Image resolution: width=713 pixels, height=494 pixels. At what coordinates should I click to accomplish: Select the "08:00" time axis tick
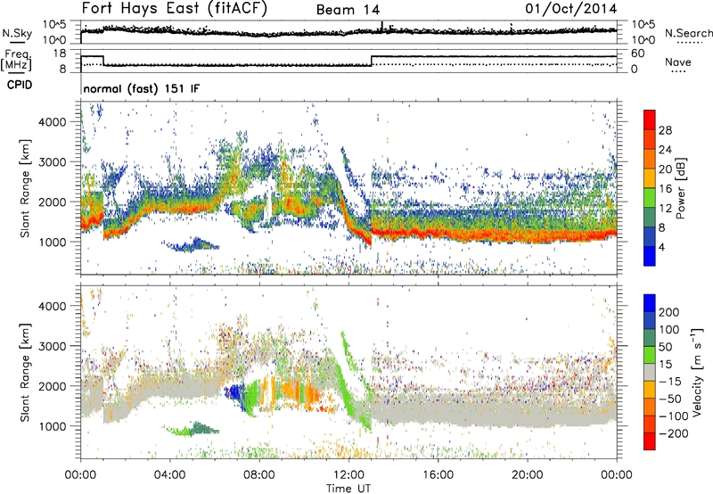click(259, 475)
